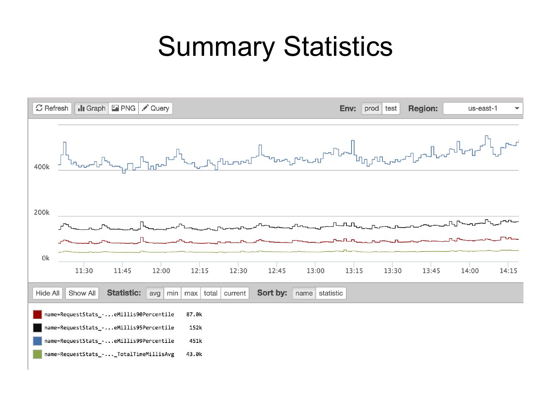551x413 pixels.
Task: Choose the total statistic option
Action: 210,293
